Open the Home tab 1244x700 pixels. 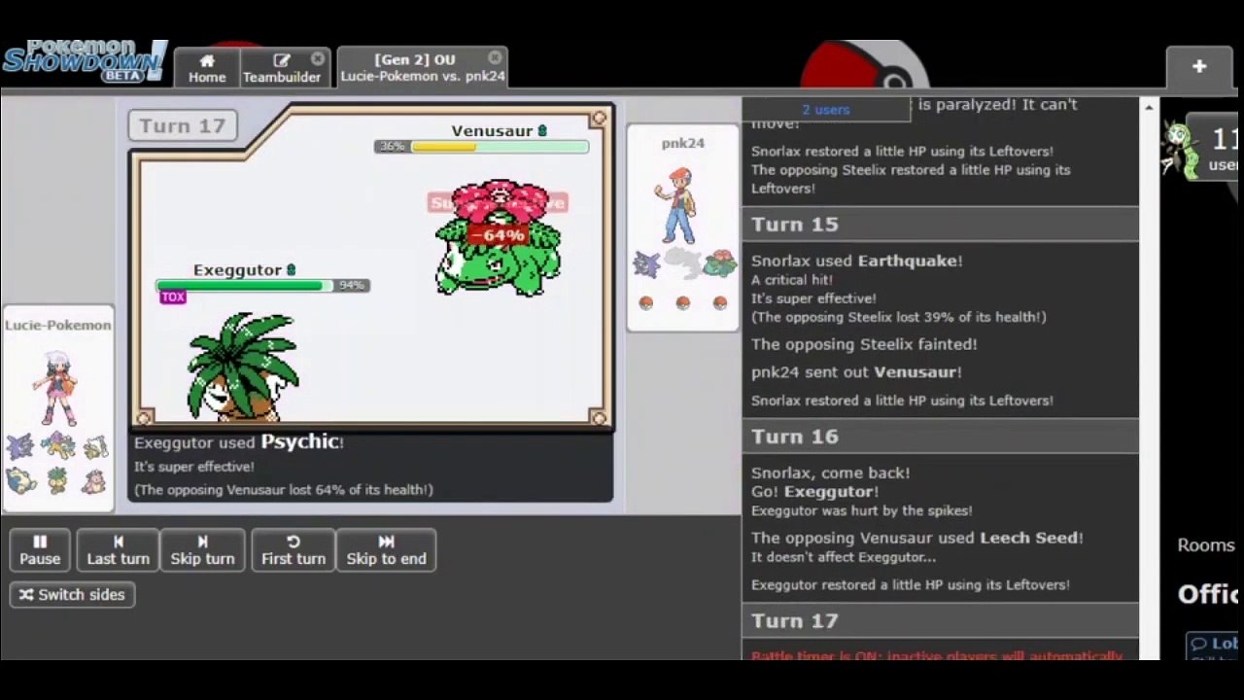coord(206,68)
